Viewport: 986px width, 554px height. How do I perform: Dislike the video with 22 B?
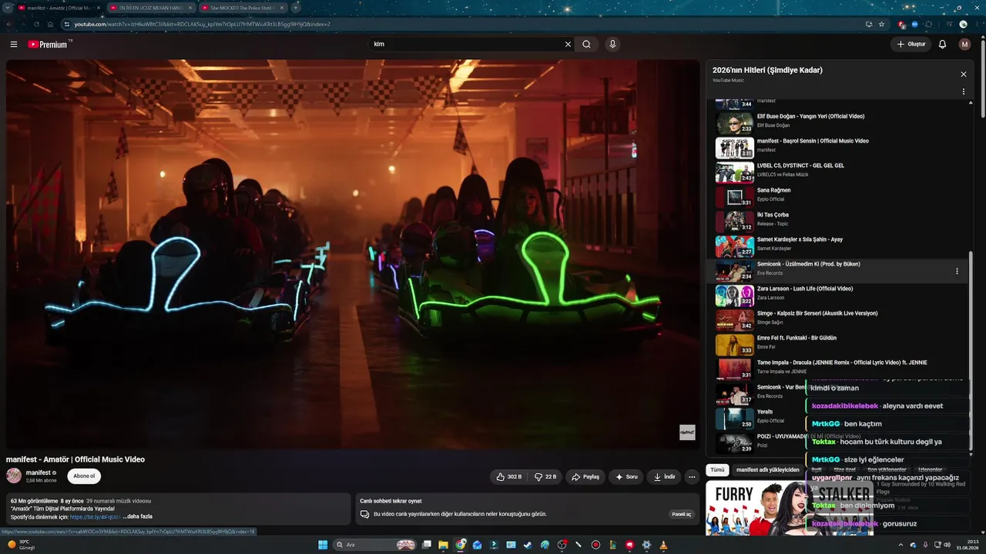point(545,477)
